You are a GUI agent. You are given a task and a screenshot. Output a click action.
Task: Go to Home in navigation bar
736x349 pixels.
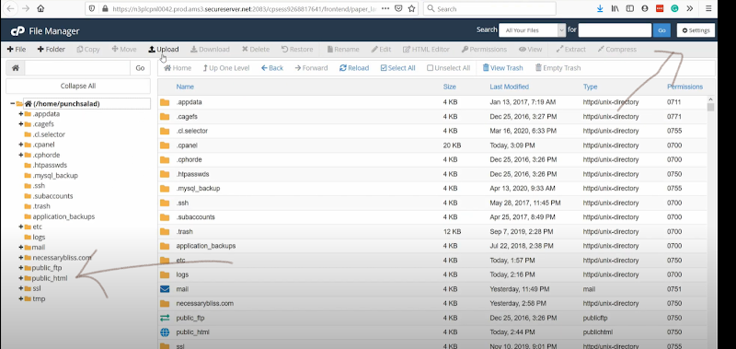tap(178, 68)
